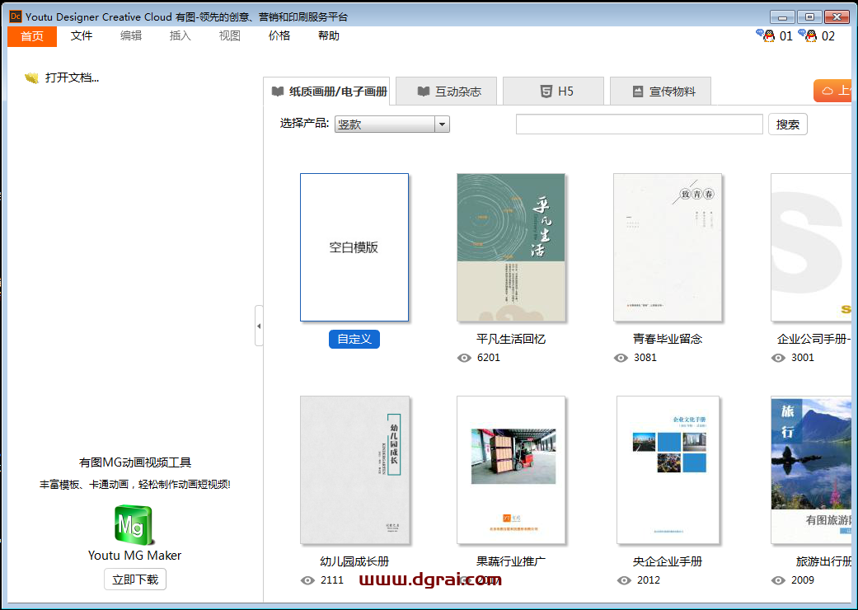858x610 pixels.
Task: Switch to the 宣传物料 tab
Action: pyautogui.click(x=661, y=91)
